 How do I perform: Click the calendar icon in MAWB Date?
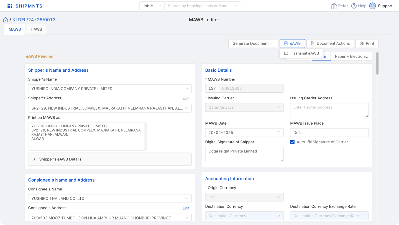(278, 133)
